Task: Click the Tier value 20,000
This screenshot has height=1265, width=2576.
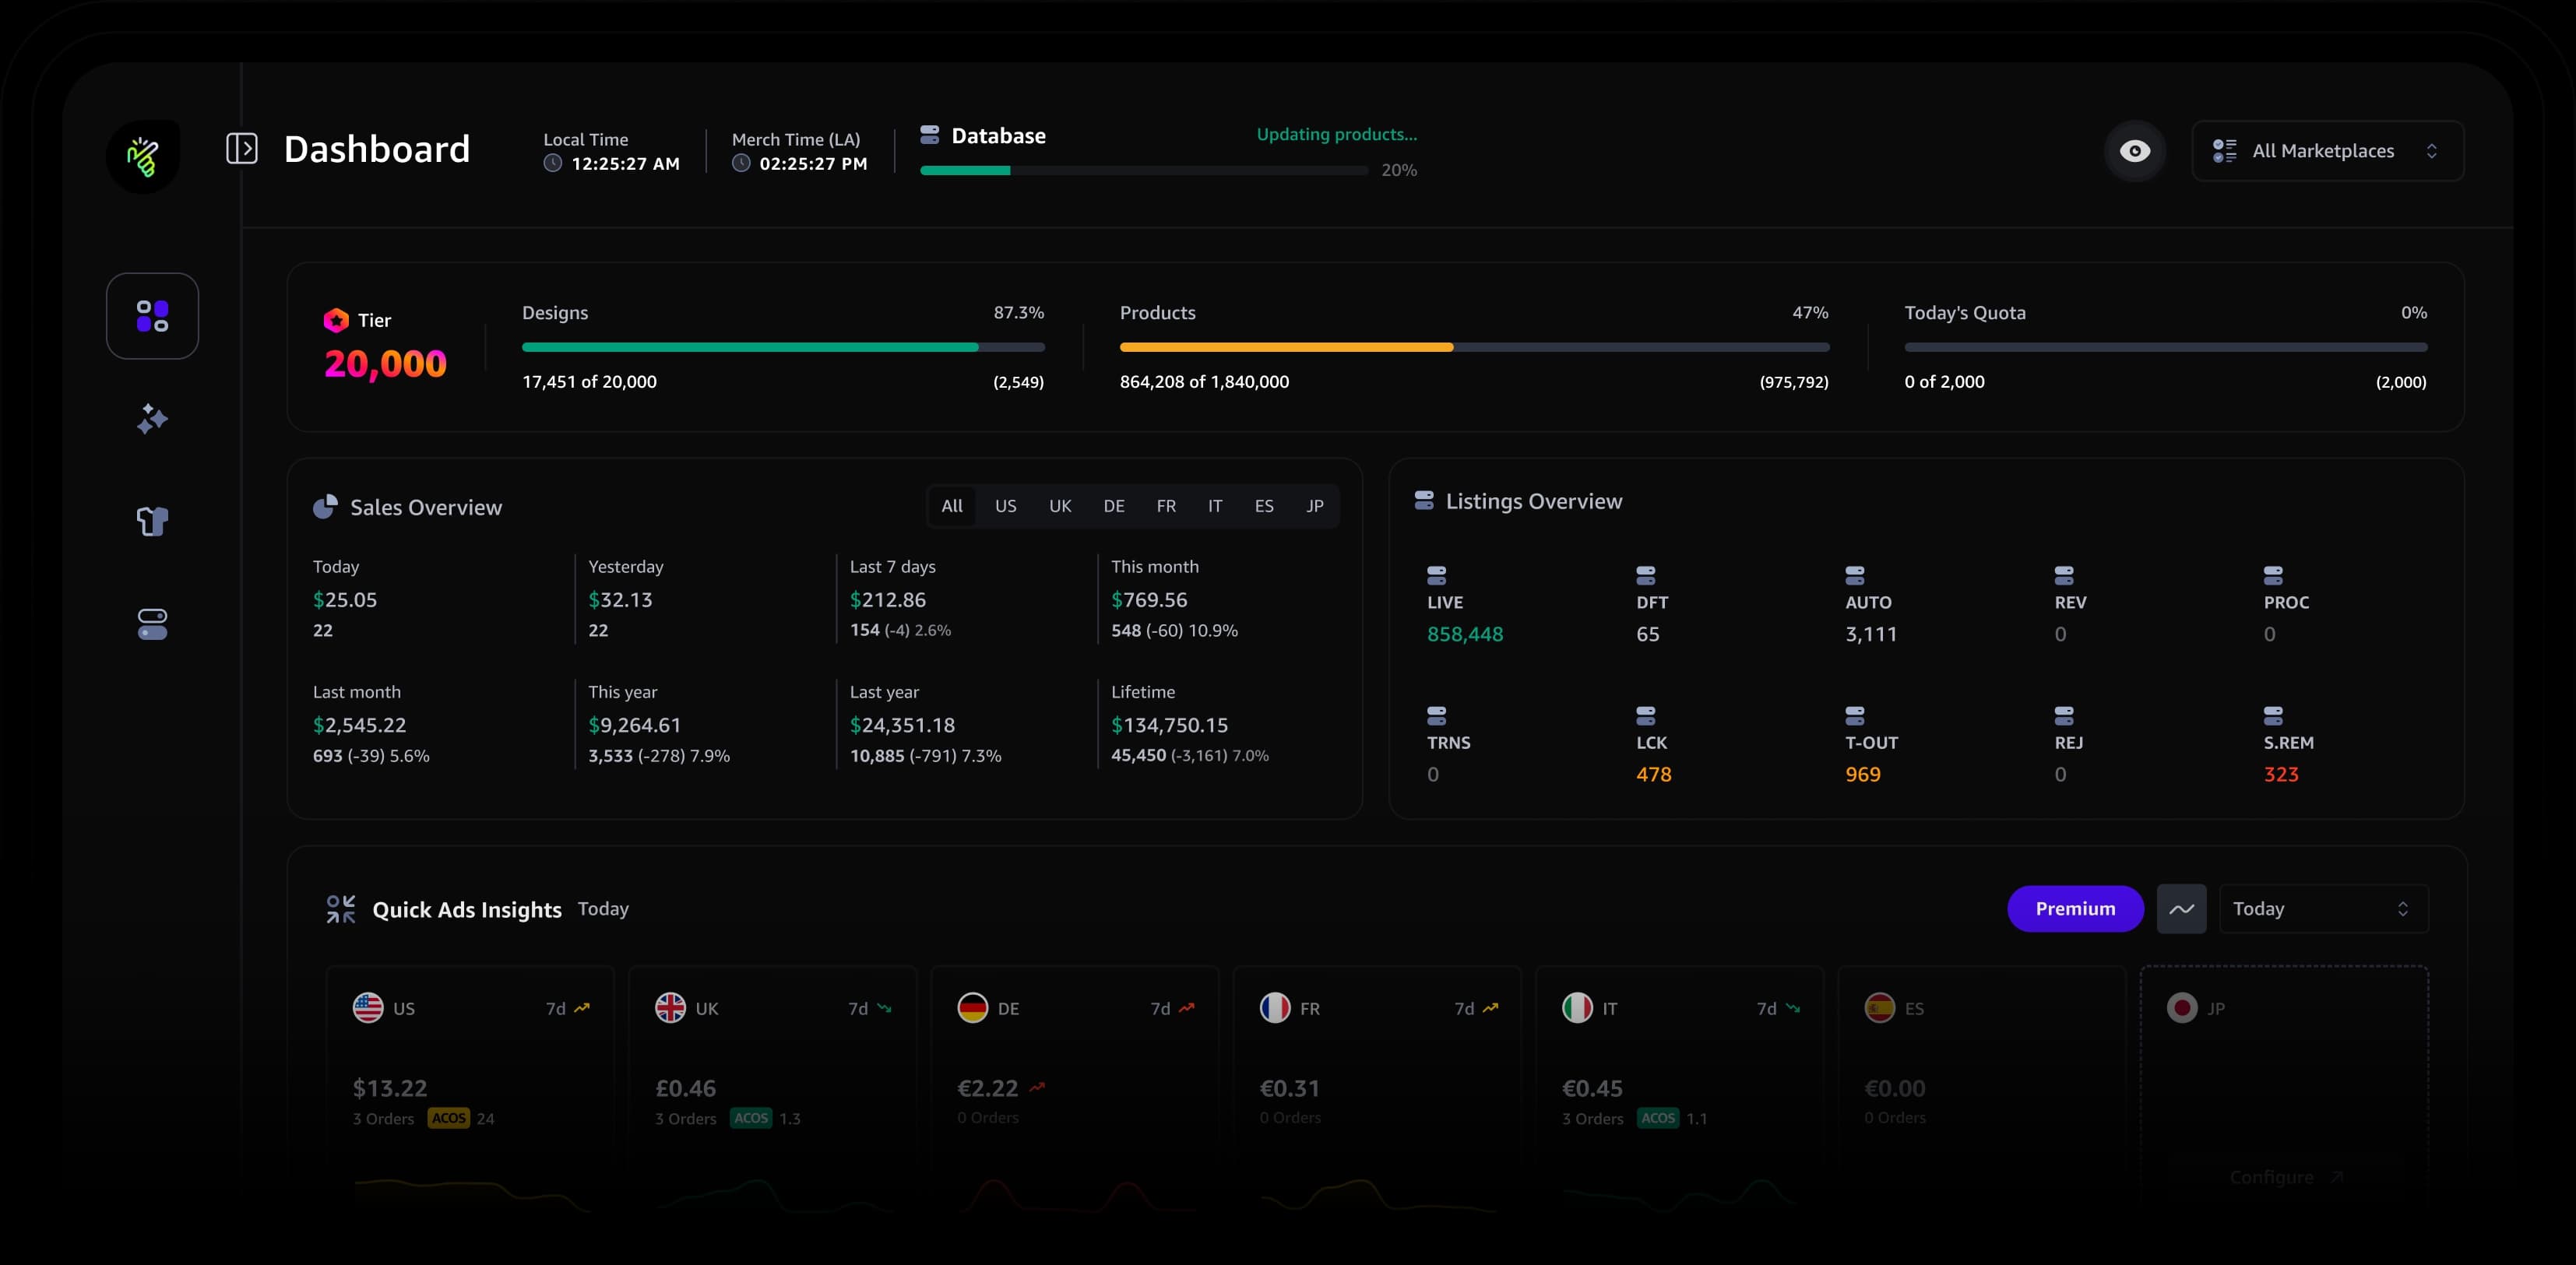Action: tap(386, 364)
